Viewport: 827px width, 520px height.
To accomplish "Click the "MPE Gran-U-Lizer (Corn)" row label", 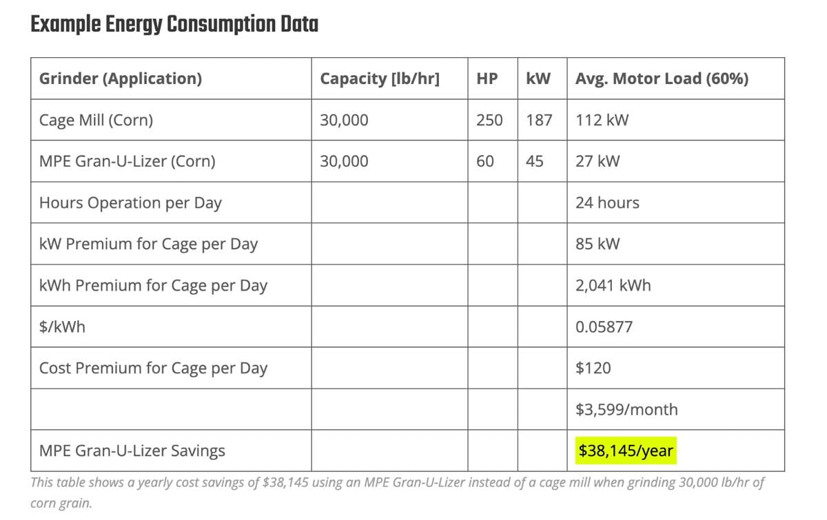I will click(127, 161).
